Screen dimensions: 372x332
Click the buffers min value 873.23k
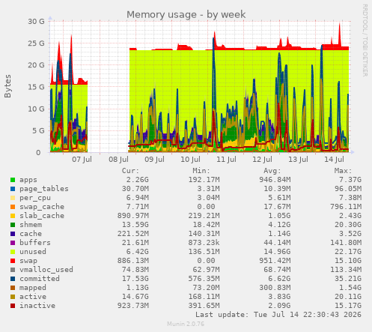(204, 243)
